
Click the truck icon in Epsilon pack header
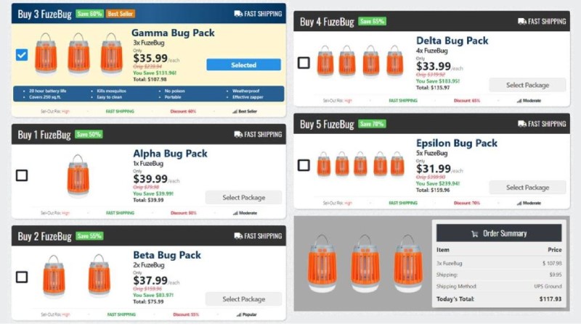coord(521,124)
